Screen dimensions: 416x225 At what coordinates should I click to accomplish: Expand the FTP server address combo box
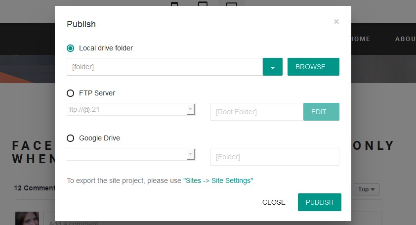[x=190, y=109]
